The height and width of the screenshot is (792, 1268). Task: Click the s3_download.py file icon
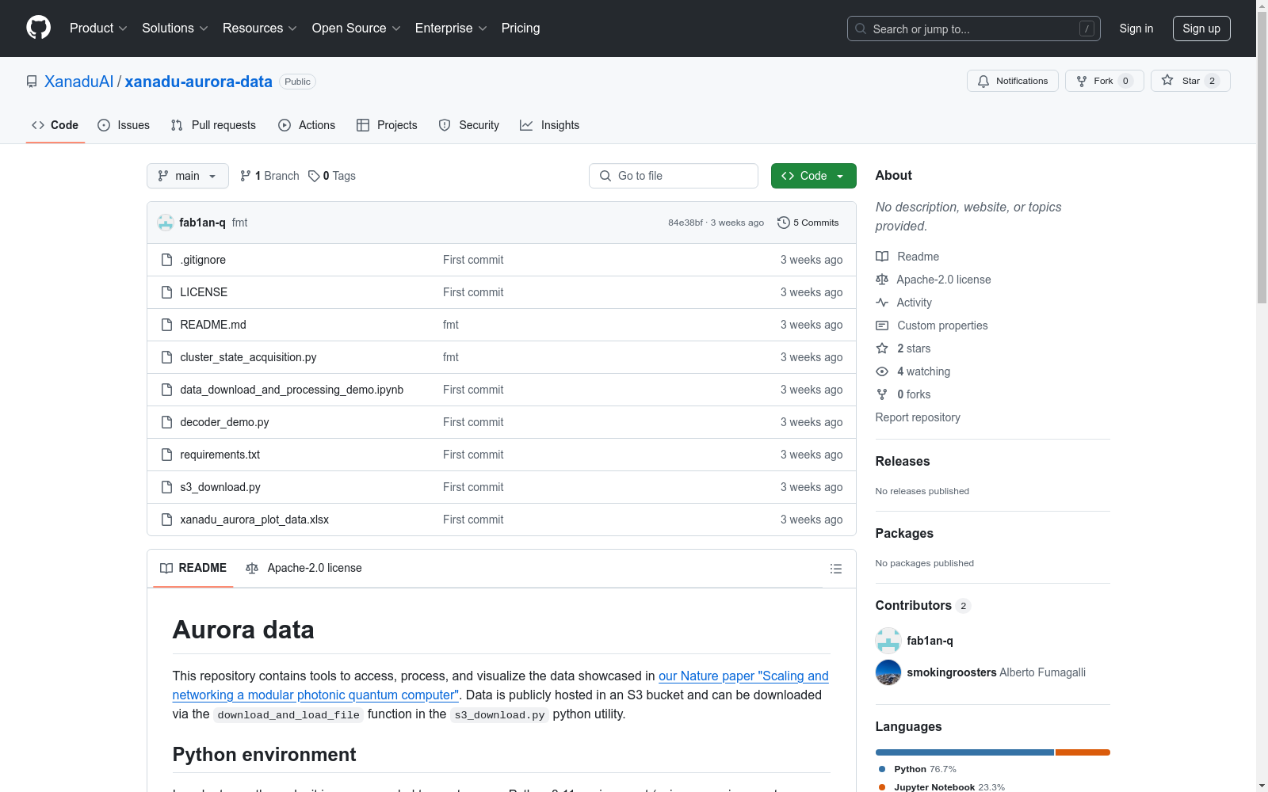[x=166, y=487]
